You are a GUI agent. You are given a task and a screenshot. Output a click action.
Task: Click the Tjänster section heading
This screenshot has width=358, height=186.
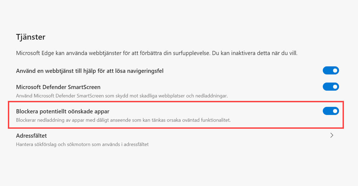pyautogui.click(x=31, y=37)
